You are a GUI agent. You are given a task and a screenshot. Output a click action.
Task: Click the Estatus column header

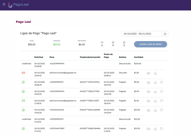click(x=123, y=57)
